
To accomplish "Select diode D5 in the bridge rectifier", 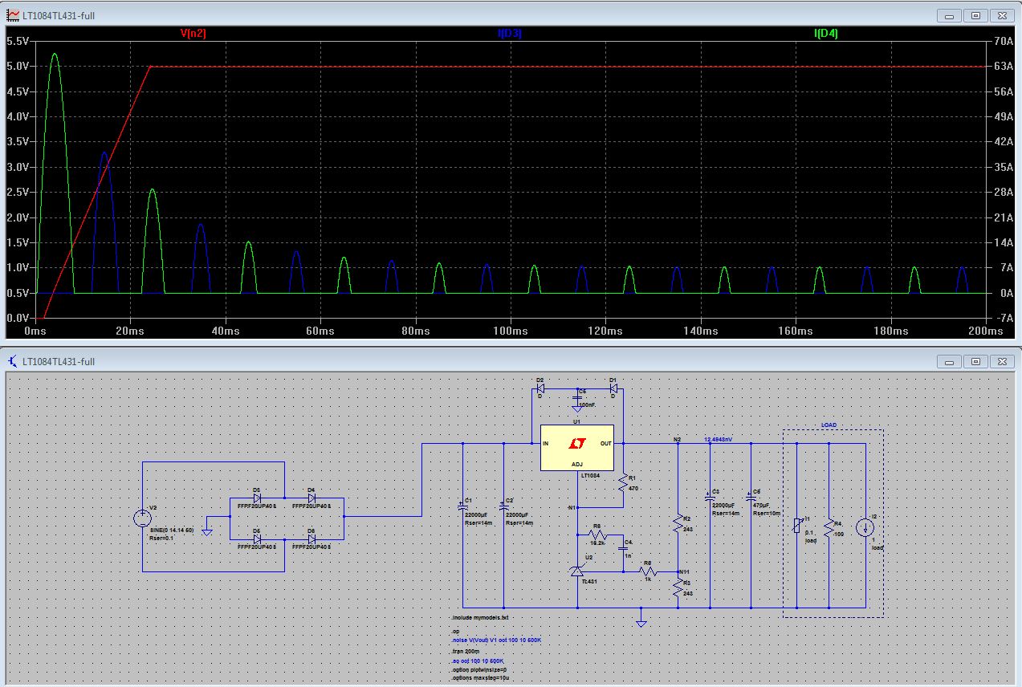I will tap(257, 539).
